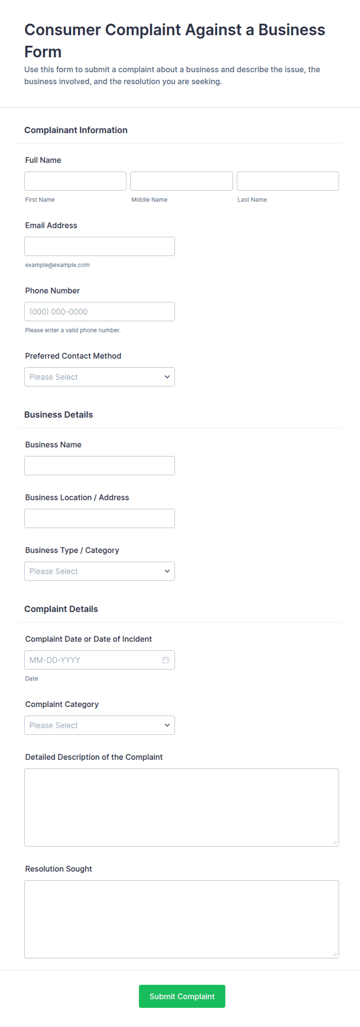This screenshot has width=360, height=1027.
Task: Click the MM-DD-YYYY date input
Action: point(99,660)
